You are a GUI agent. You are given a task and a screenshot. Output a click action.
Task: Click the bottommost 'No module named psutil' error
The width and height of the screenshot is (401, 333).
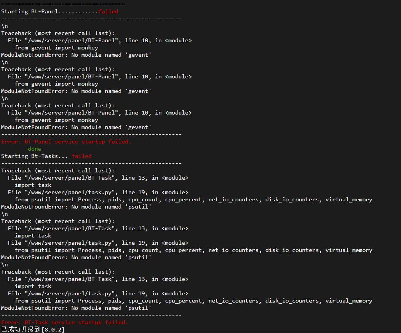(x=76, y=308)
